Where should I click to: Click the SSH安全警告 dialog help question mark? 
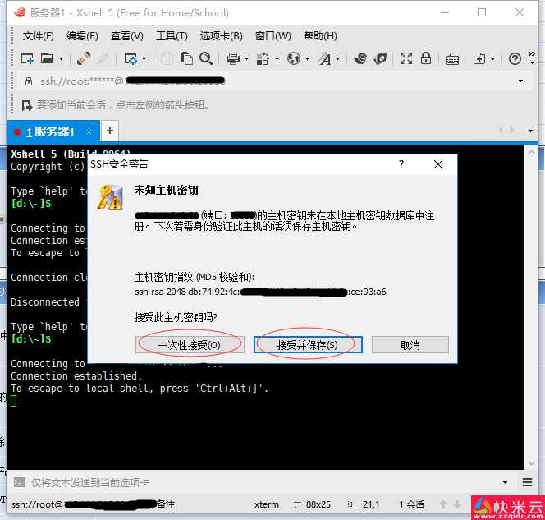click(401, 164)
